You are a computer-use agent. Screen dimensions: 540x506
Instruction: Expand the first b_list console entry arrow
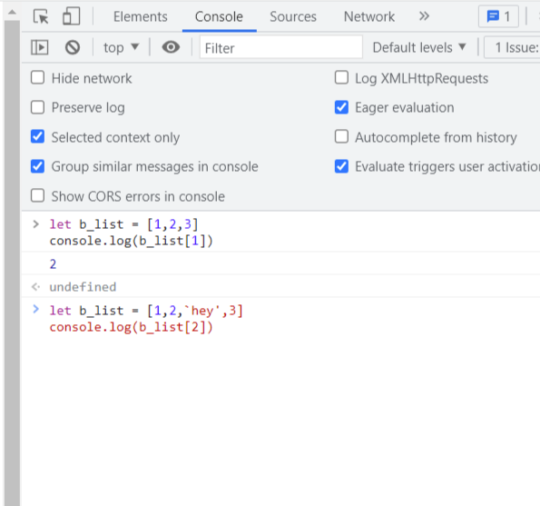coord(35,224)
